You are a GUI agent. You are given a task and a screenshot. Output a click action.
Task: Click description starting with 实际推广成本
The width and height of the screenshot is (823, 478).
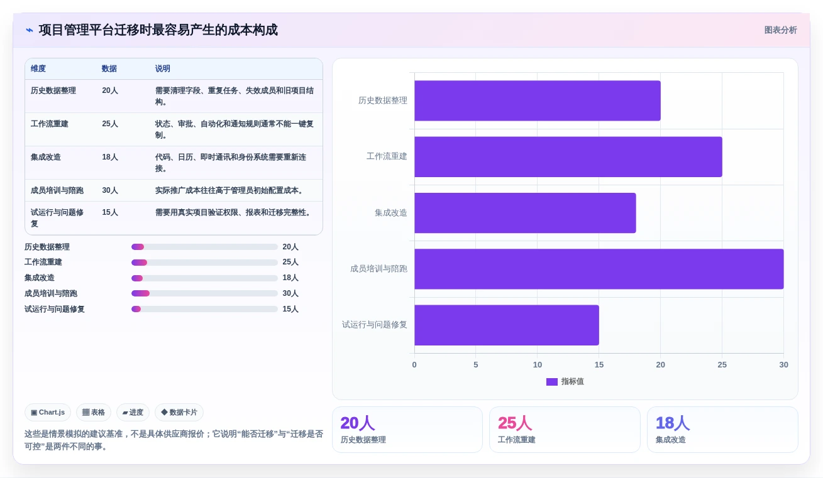point(230,190)
